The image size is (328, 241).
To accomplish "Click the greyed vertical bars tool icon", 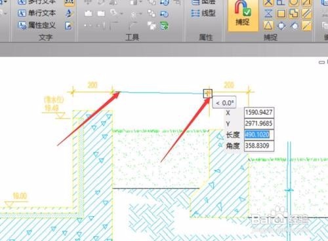I will coord(101,26).
